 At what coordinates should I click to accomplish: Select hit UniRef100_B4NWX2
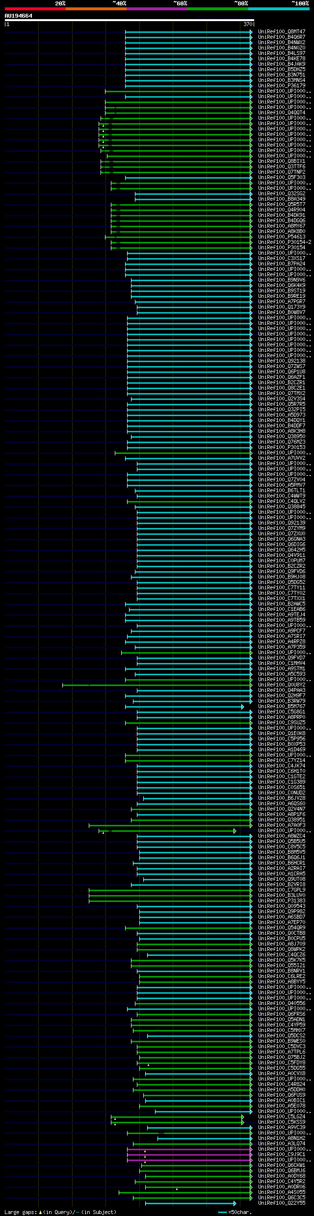click(282, 43)
